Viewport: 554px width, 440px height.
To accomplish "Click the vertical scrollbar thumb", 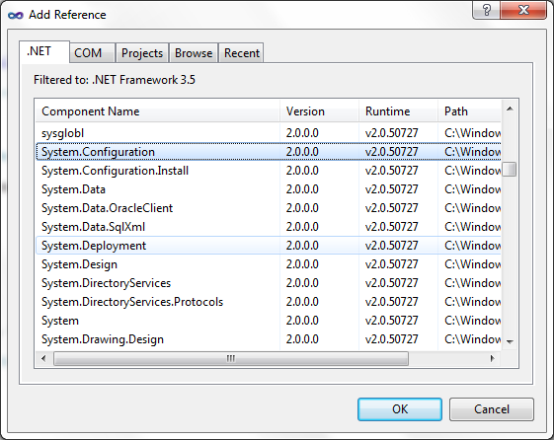I will (510, 169).
